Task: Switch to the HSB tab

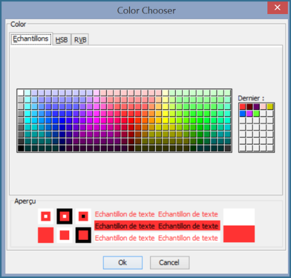Action: point(61,39)
